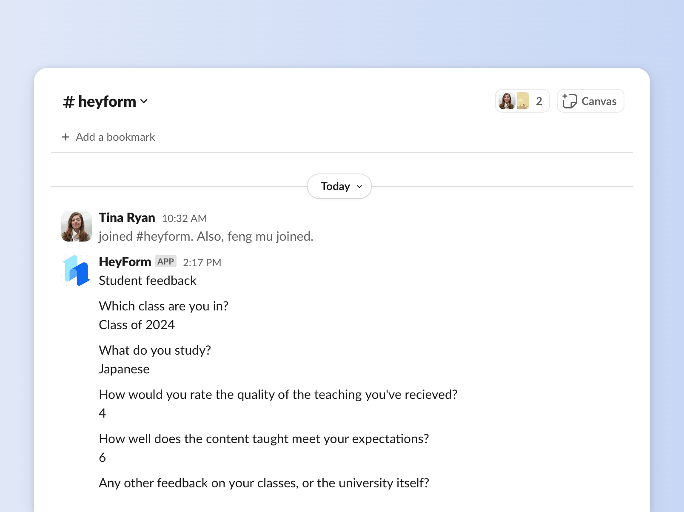Expand the Today date navigation dropdown

(x=359, y=186)
